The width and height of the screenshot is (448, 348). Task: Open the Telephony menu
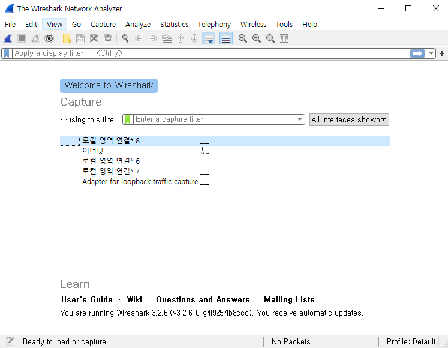[x=214, y=25]
